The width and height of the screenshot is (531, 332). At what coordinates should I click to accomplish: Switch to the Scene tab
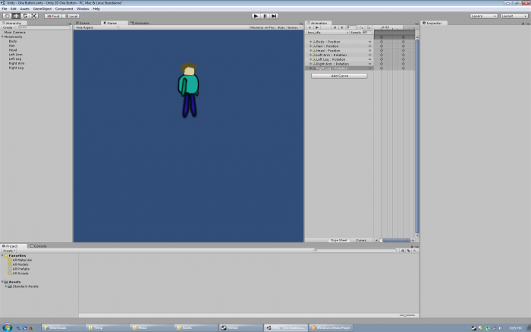tap(83, 23)
